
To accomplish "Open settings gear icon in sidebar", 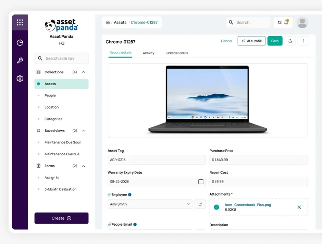I will pyautogui.click(x=20, y=79).
